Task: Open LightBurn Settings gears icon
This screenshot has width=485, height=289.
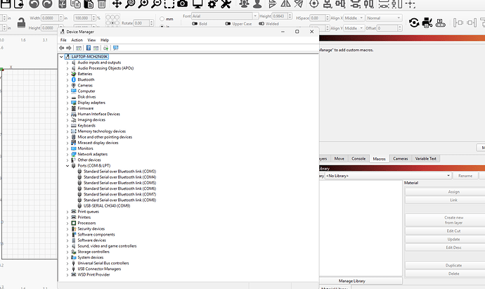Action: 212,4
